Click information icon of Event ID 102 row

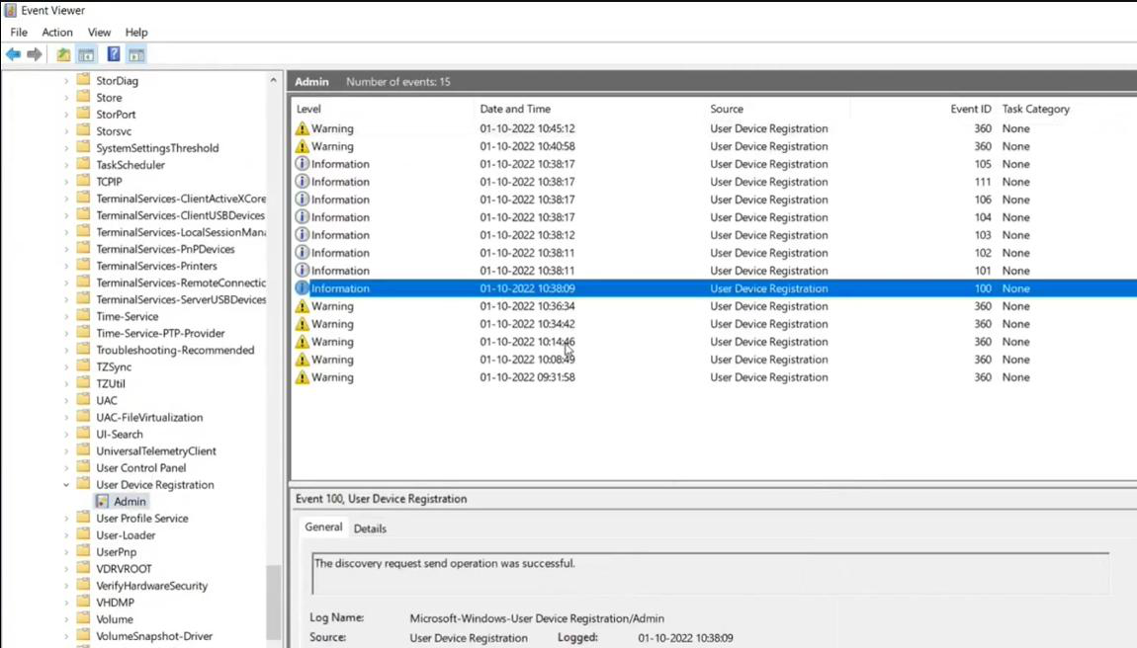point(302,253)
